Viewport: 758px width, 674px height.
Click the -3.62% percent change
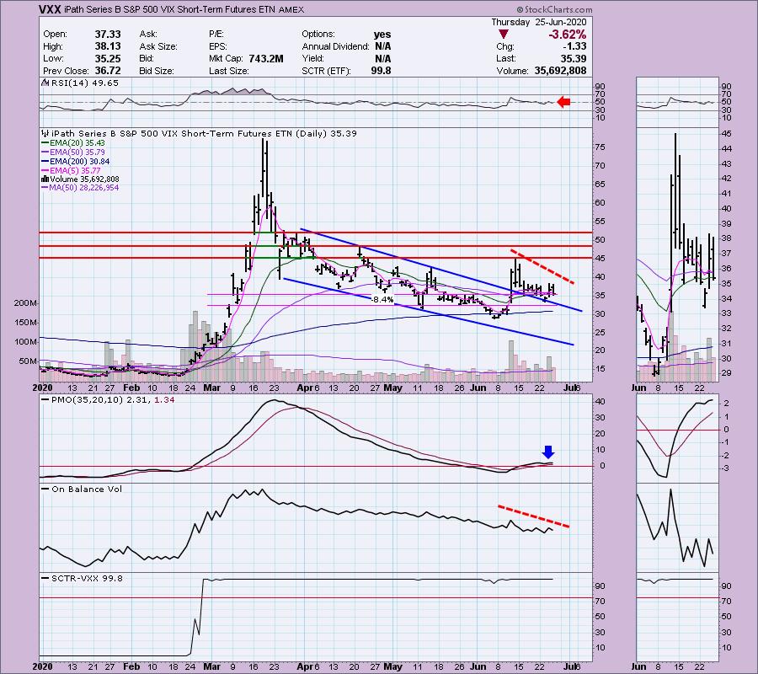[x=567, y=35]
